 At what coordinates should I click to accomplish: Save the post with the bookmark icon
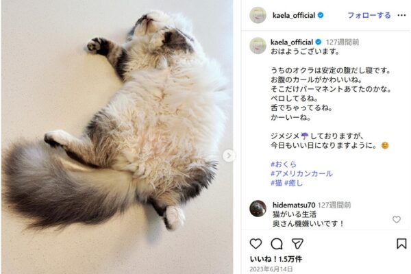click(401, 244)
